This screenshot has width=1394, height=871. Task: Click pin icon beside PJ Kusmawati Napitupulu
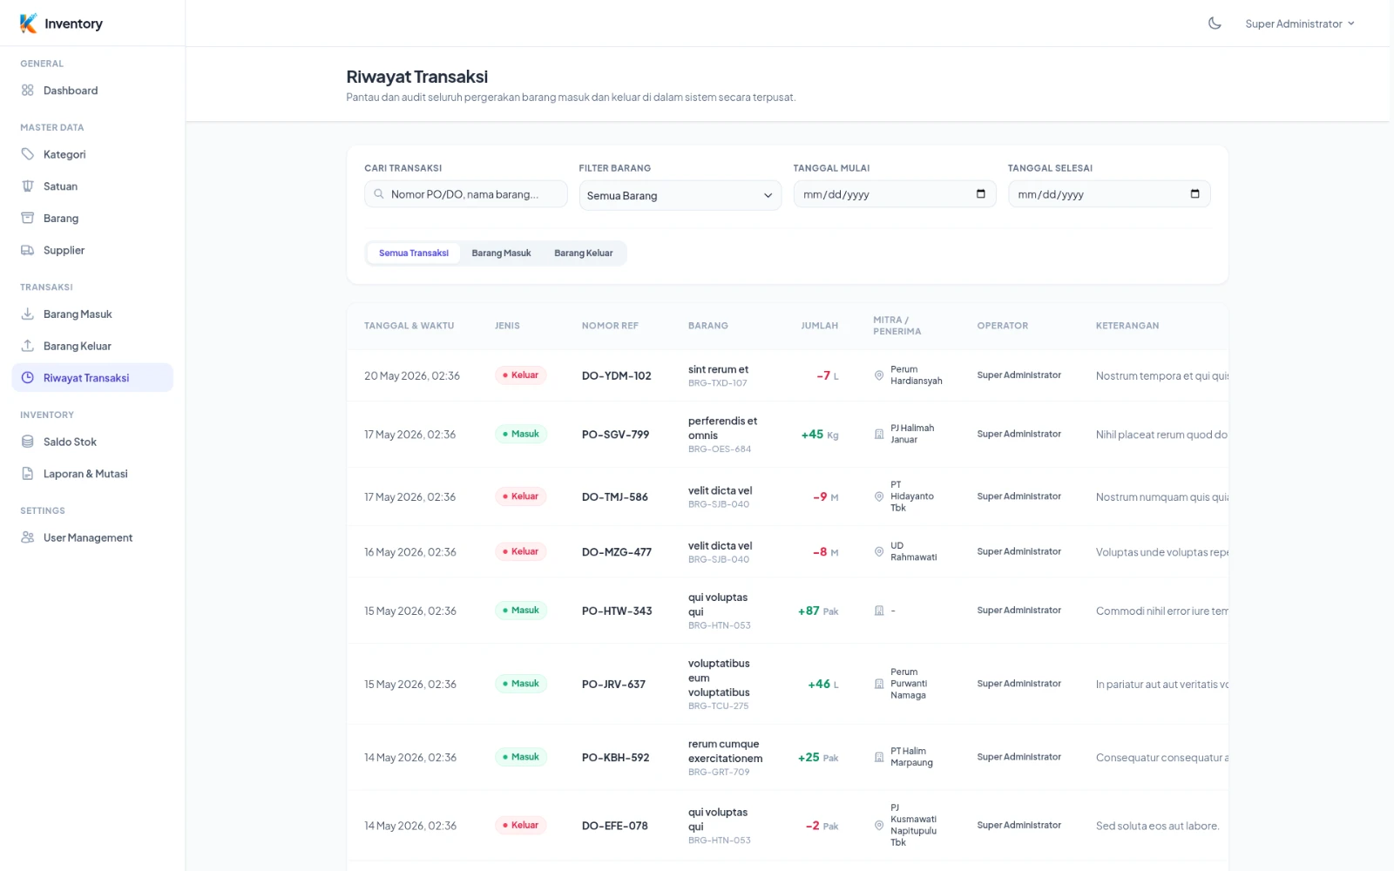[879, 825]
